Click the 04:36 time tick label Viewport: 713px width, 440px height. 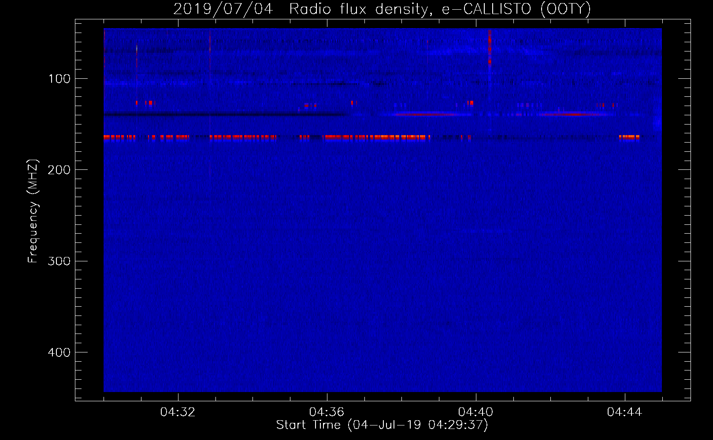[x=327, y=412]
